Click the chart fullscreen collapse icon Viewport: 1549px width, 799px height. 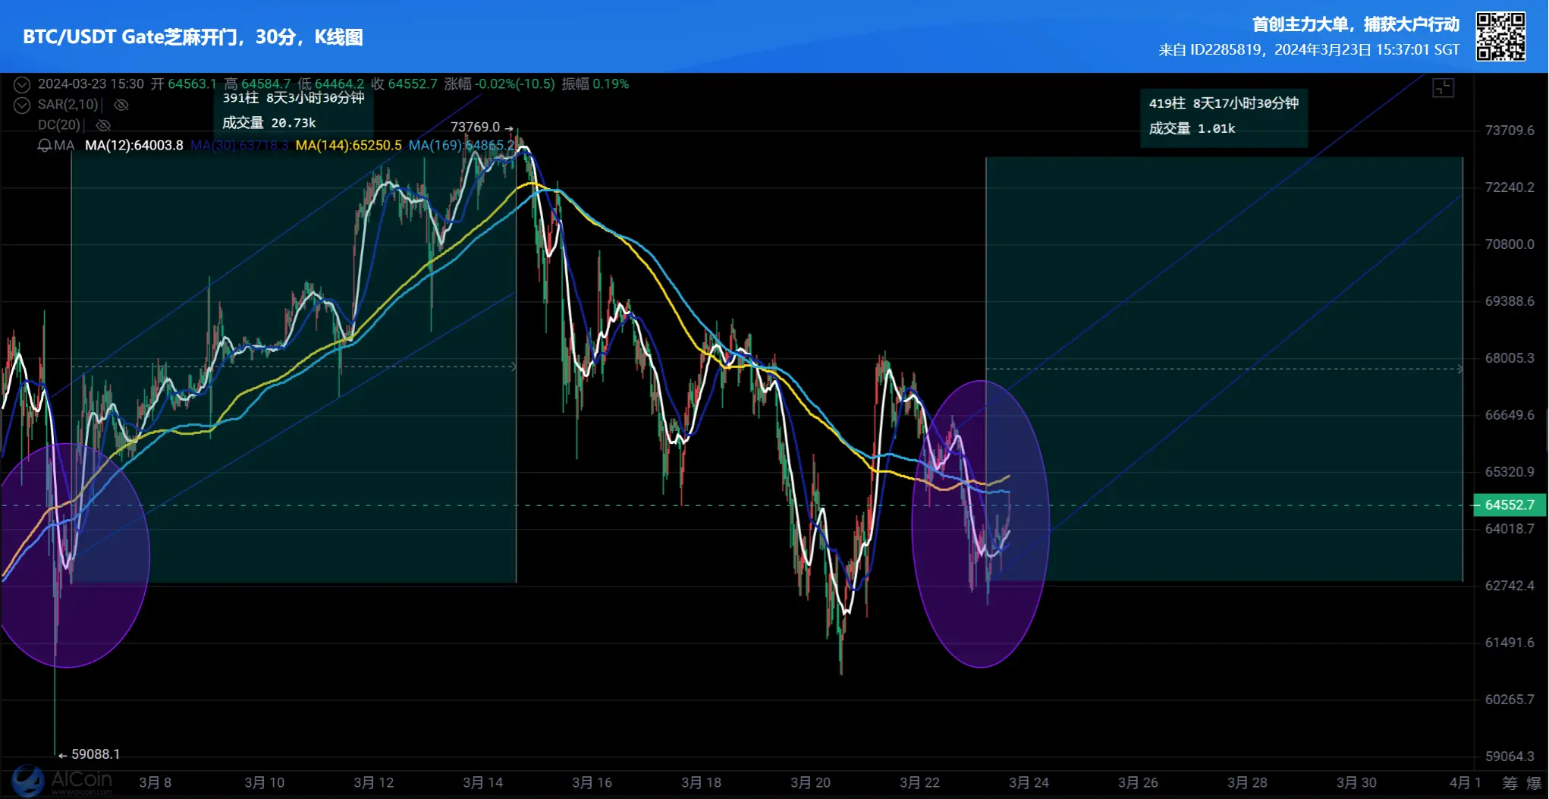pyautogui.click(x=1443, y=88)
